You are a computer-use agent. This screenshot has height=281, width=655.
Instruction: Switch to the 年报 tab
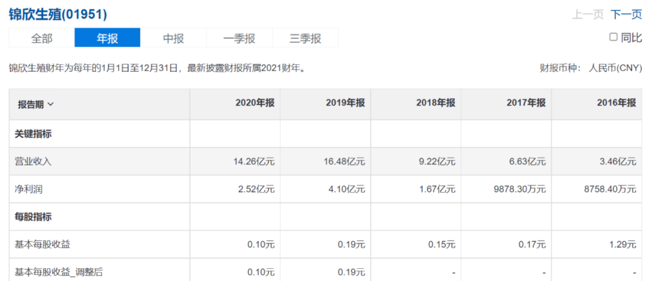tap(107, 38)
